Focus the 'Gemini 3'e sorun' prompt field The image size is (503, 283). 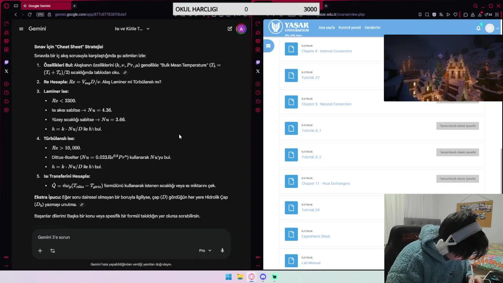[x=131, y=237]
